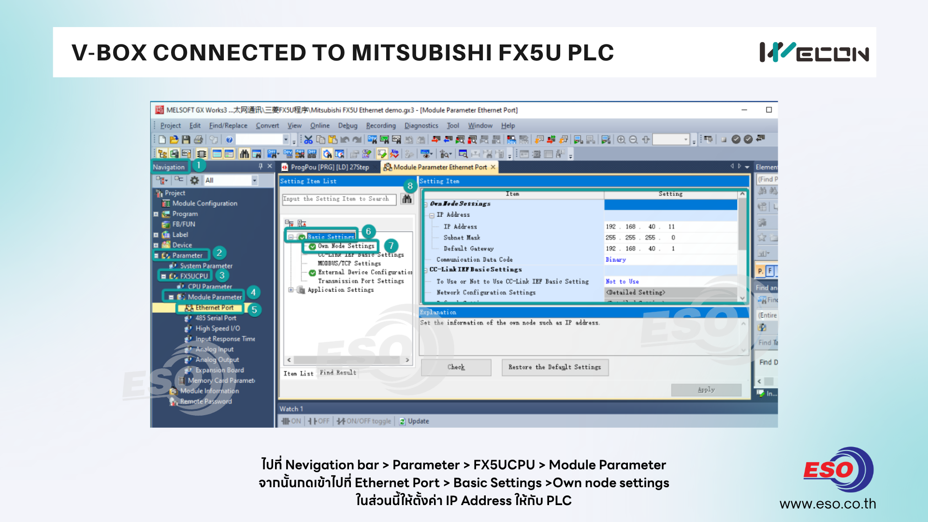Select Ethernet Port in the Navigation tree
Screen dimensions: 928x522
pos(214,308)
